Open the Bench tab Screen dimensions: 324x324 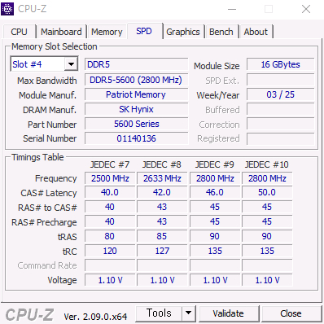[x=221, y=32]
